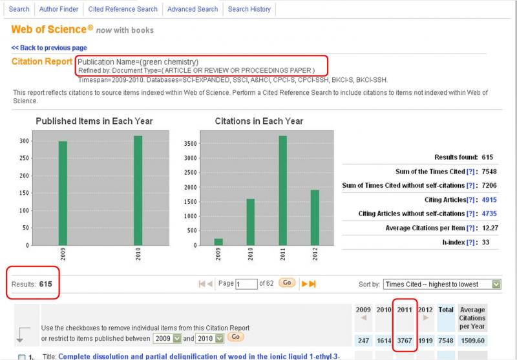Image resolution: width=517 pixels, height=360 pixels.
Task: Open help for Average Citations per Item
Action: pyautogui.click(x=470, y=228)
